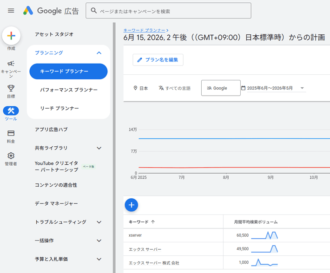Screen dimensions: 330x273
Task: Click プラン名を編集 button
Action: point(158,60)
